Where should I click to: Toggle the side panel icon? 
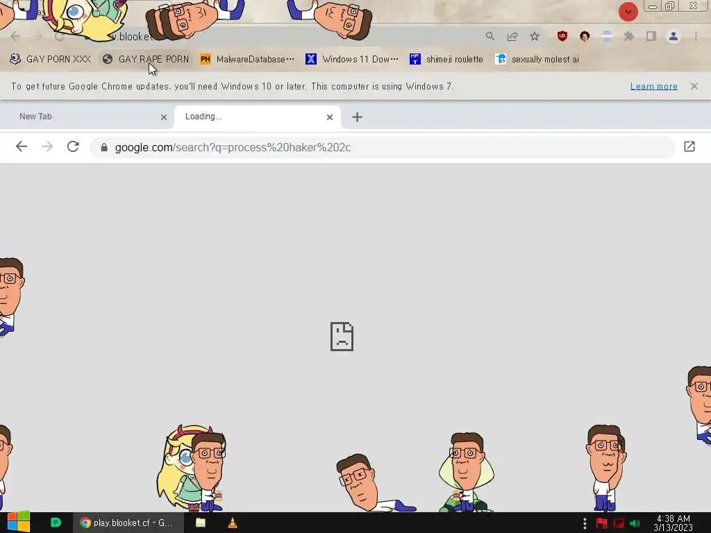[651, 36]
